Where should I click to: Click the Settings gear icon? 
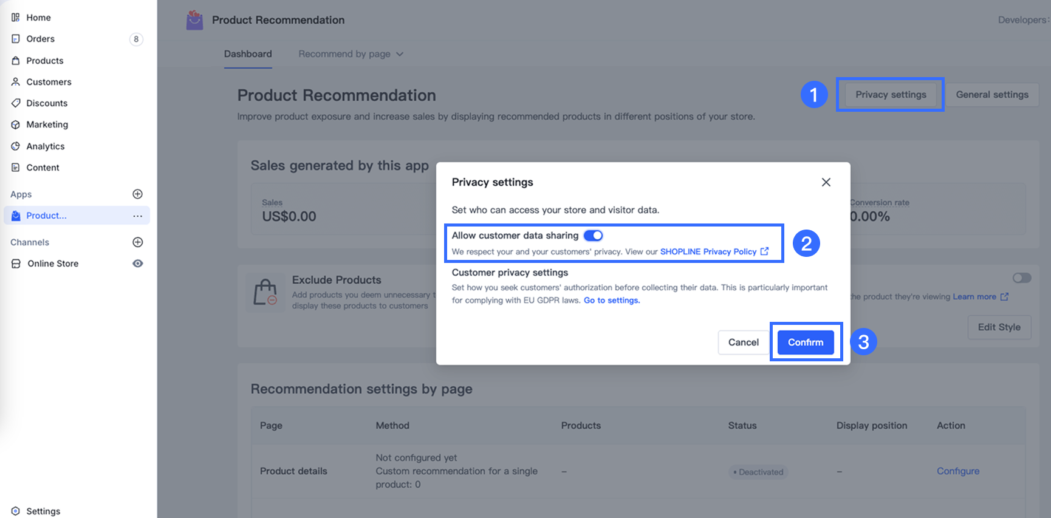click(x=16, y=511)
